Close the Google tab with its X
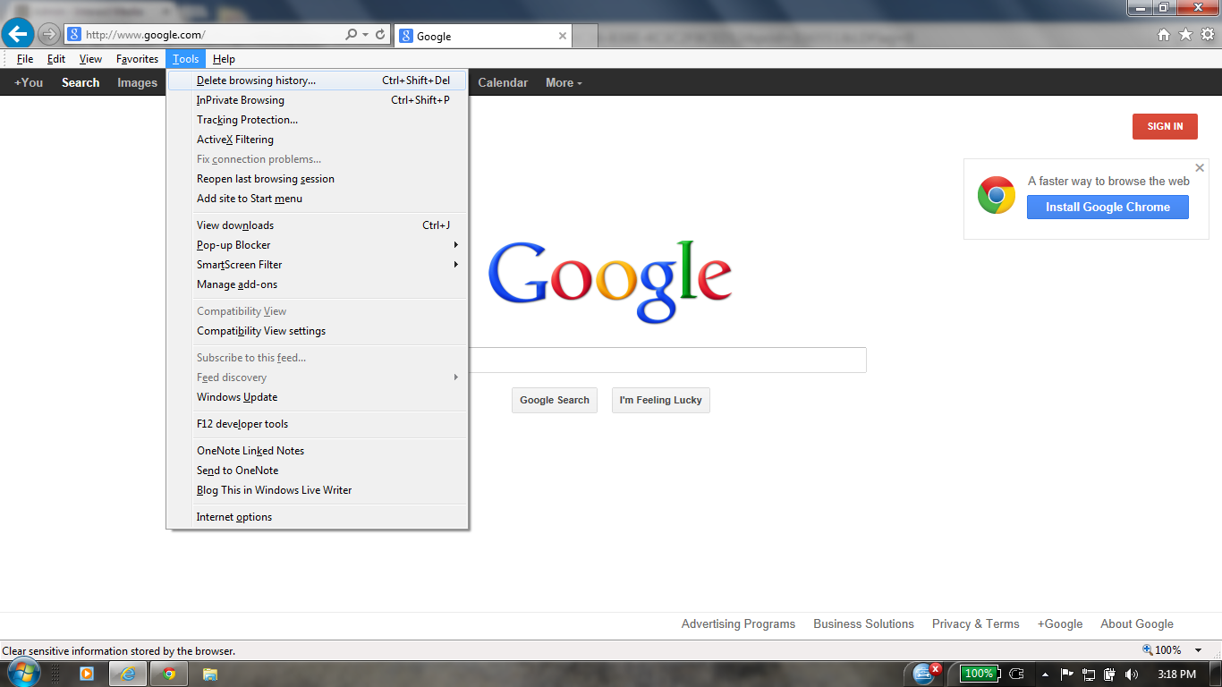The width and height of the screenshot is (1222, 687). point(563,36)
